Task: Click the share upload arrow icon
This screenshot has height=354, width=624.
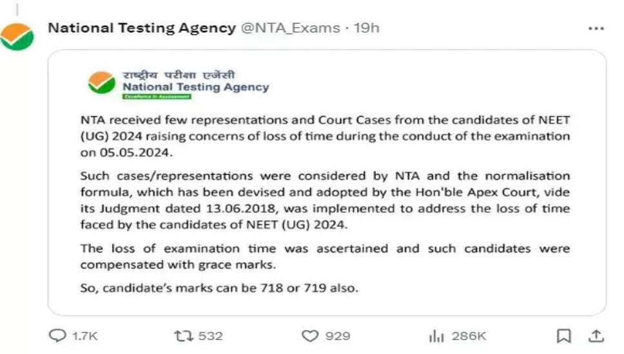Action: coord(597,335)
